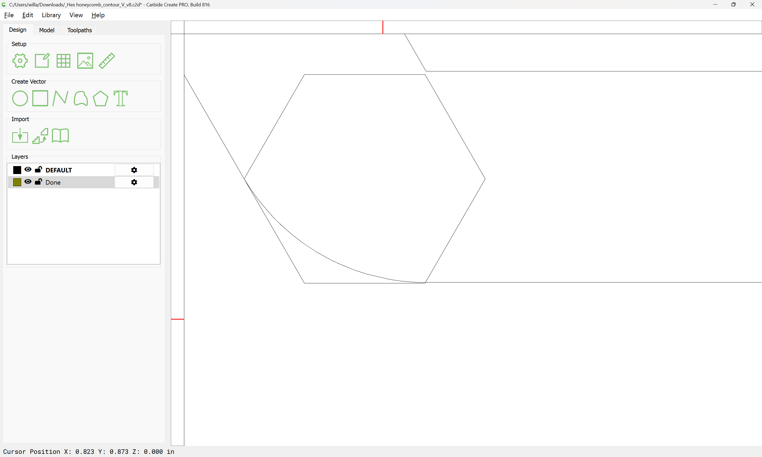Image resolution: width=762 pixels, height=457 pixels.
Task: Minimize the Carbide Create window
Action: coord(715,4)
